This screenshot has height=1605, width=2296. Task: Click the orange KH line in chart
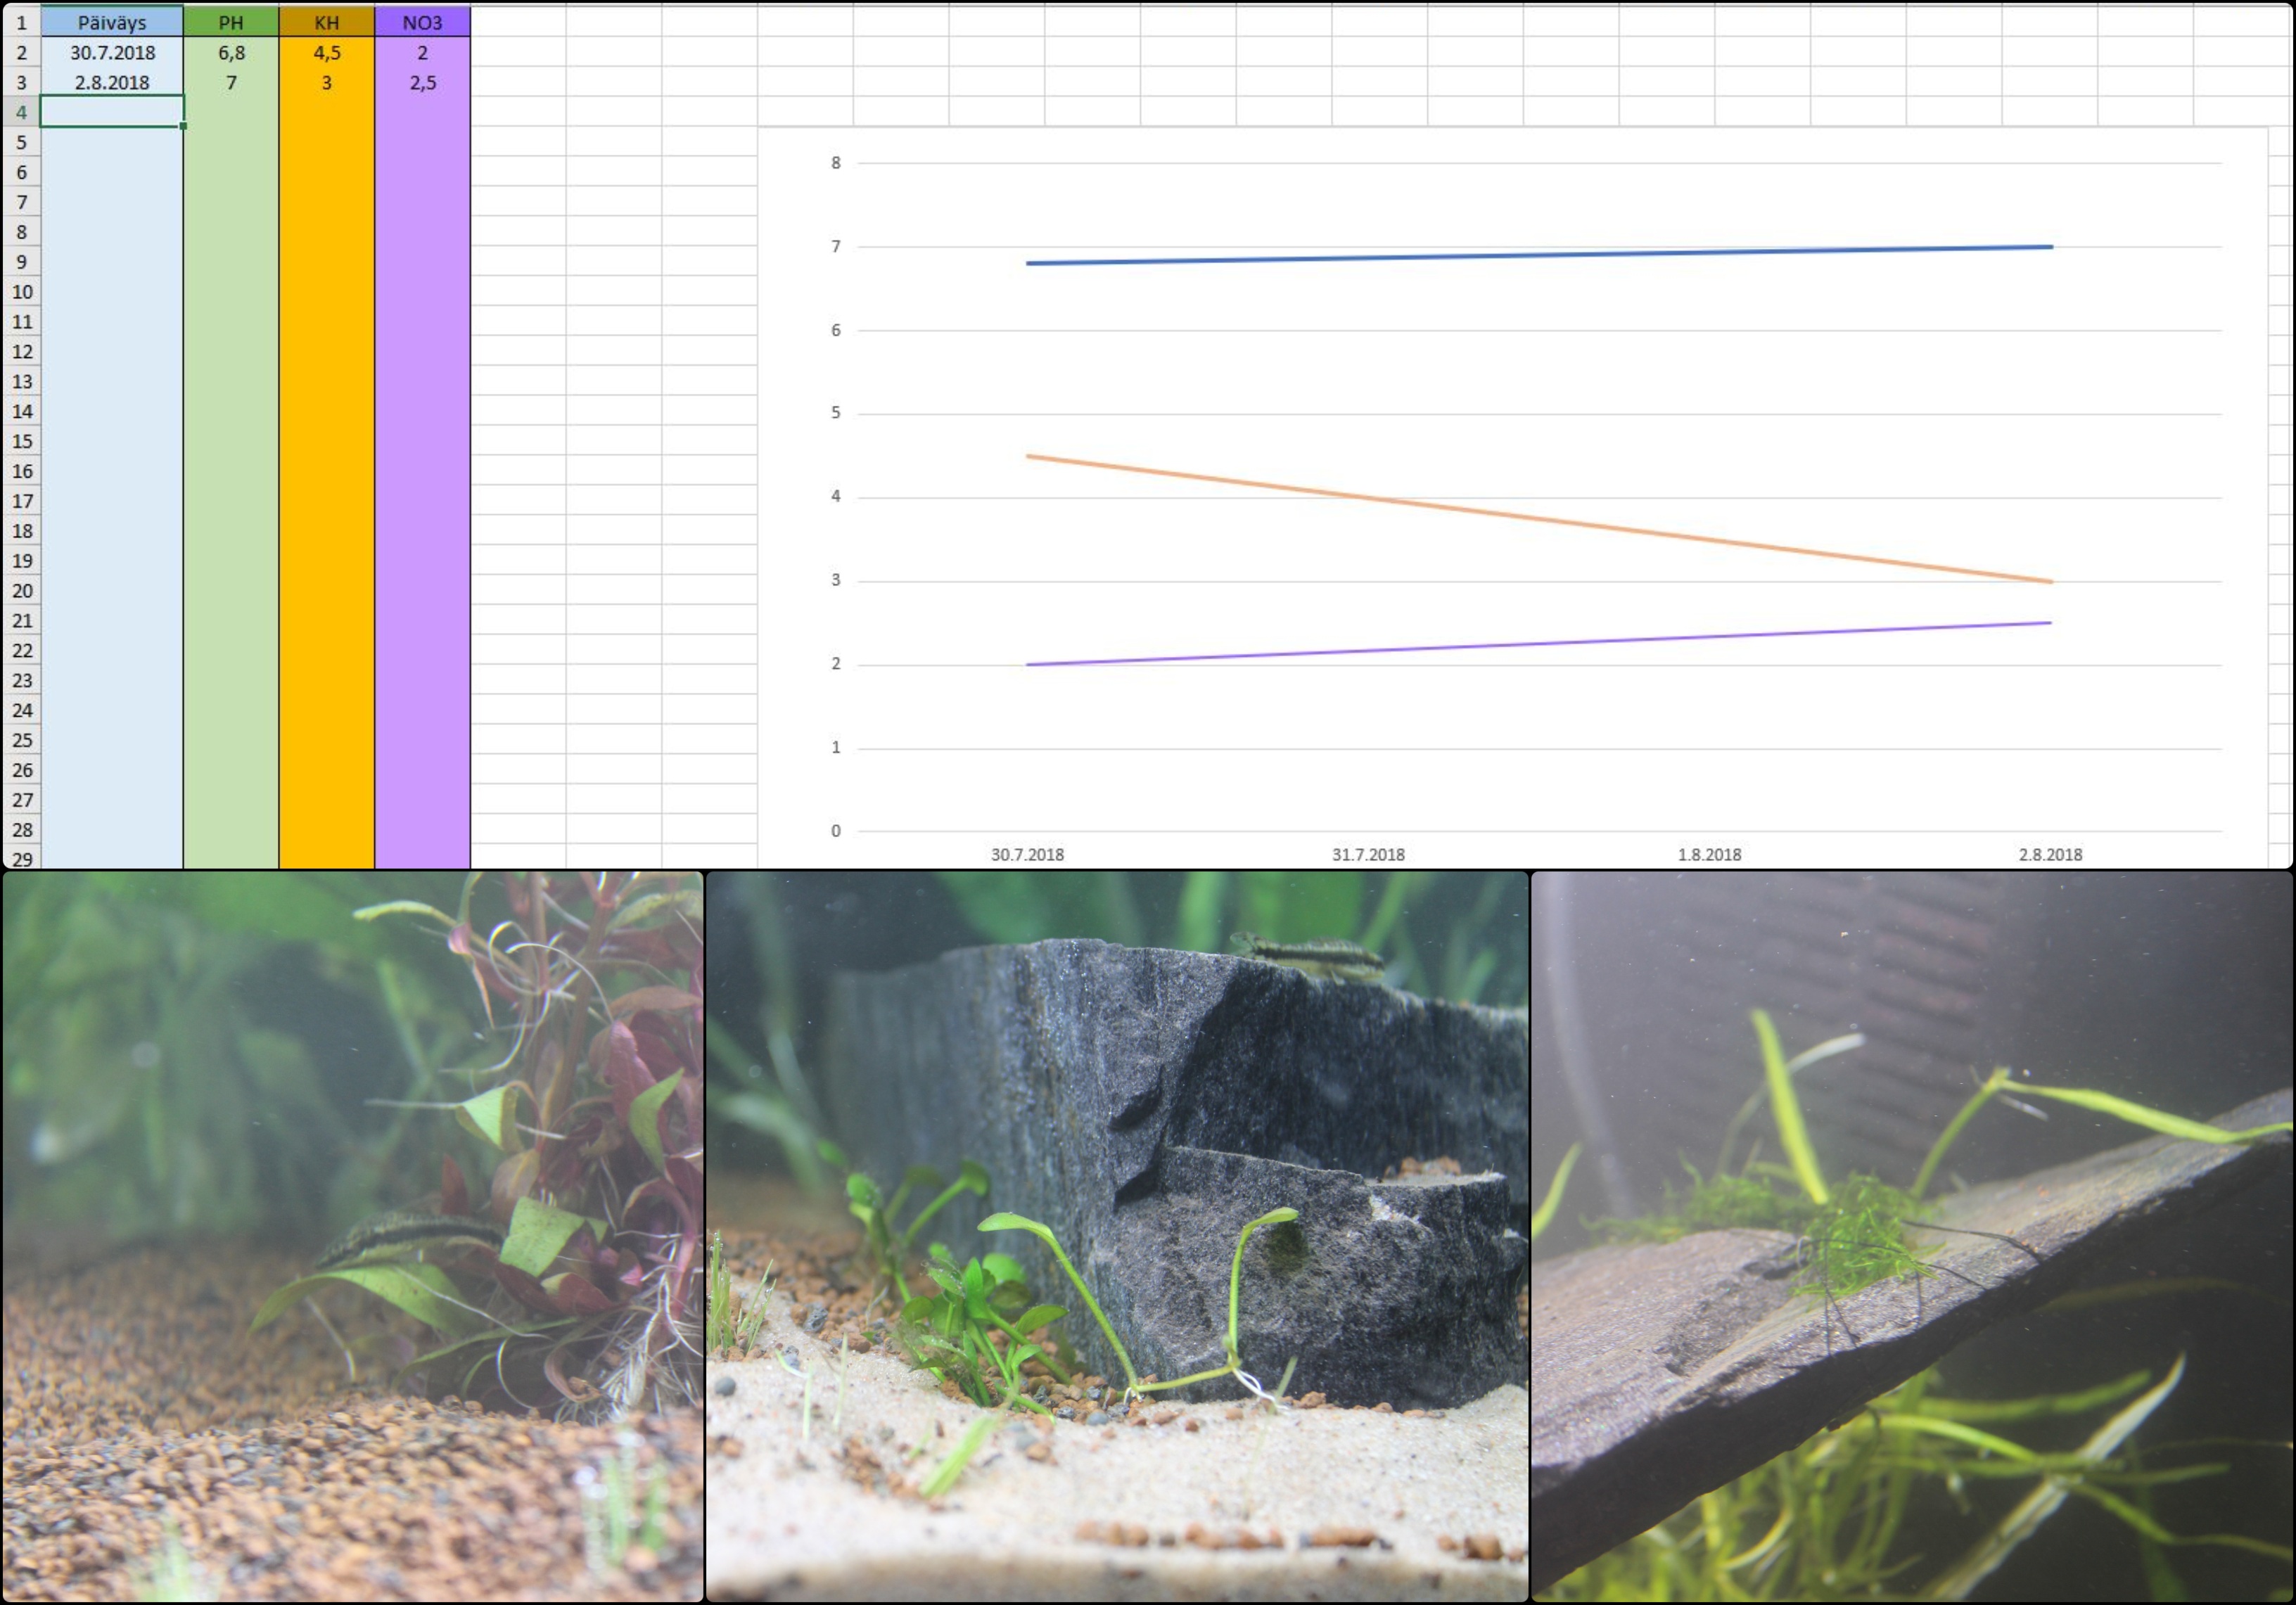click(1540, 519)
